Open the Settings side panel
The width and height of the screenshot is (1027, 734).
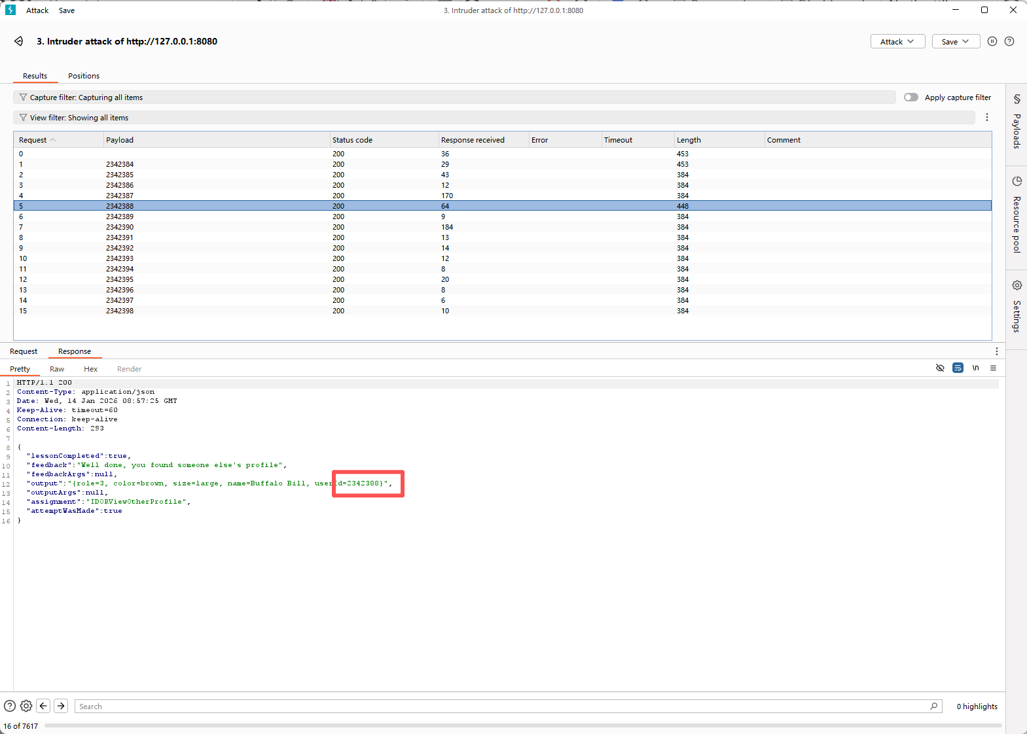[1017, 306]
